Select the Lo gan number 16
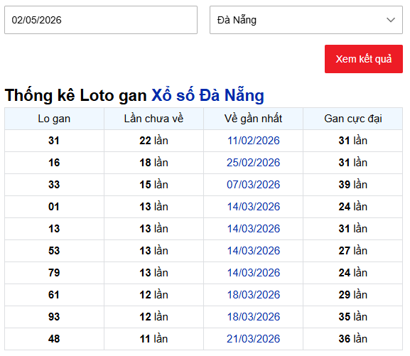This screenshot has width=410, height=356. click(x=54, y=163)
